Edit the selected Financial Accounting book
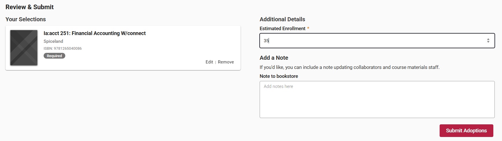The image size is (502, 141). [x=209, y=62]
